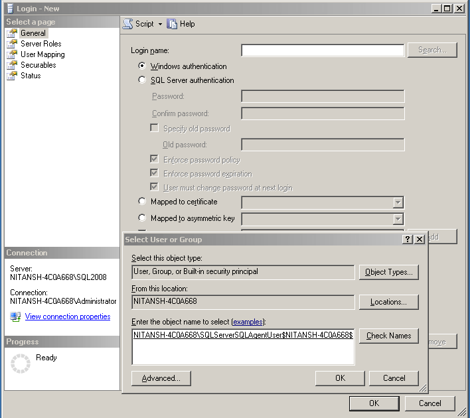Click the help question mark in the dialog title bar

click(x=408, y=240)
